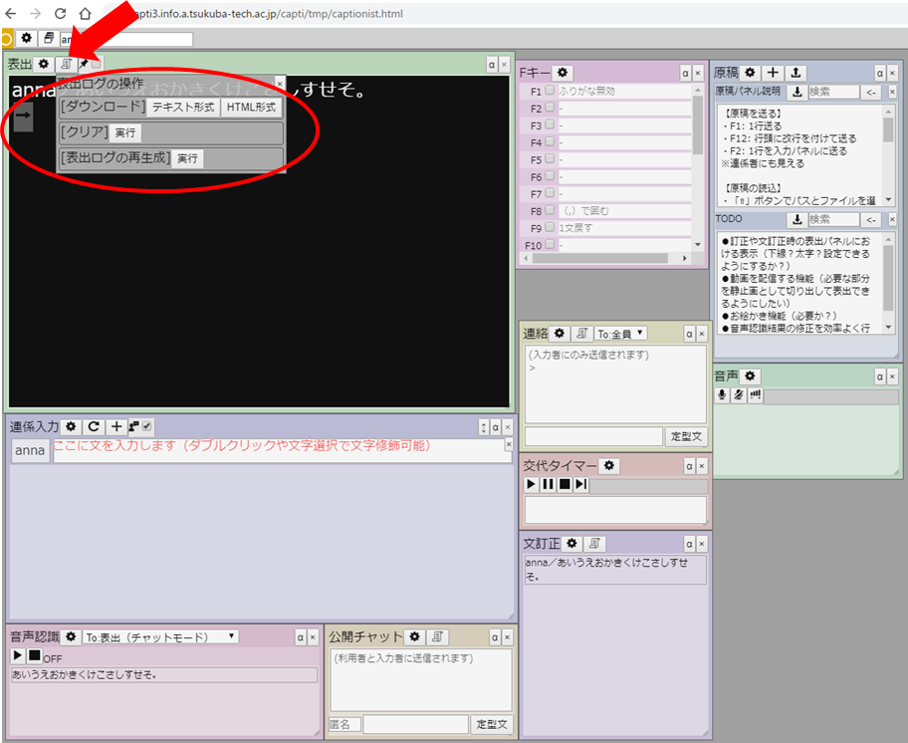
Task: Open settings gear in 表出 panel header
Action: [44, 65]
